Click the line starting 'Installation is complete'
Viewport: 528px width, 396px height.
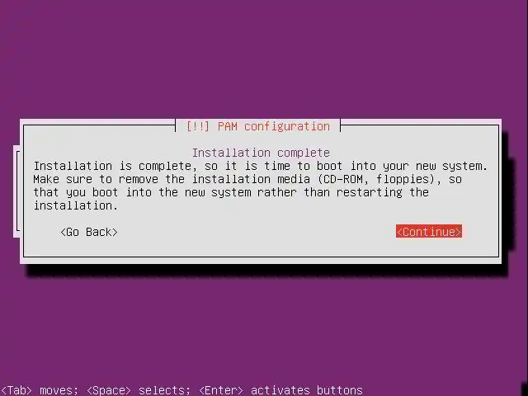261,166
